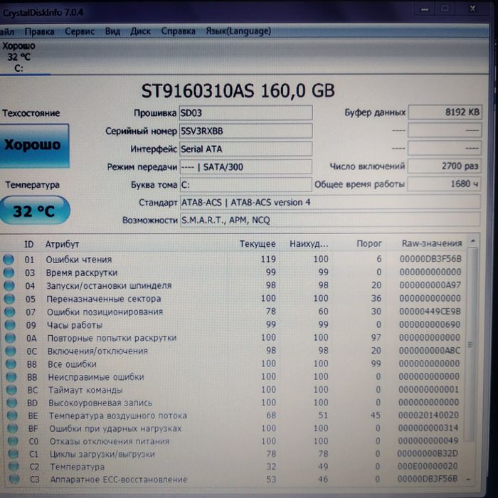498x498 pixels.
Task: Open the Язык(Language) menu
Action: point(238,31)
